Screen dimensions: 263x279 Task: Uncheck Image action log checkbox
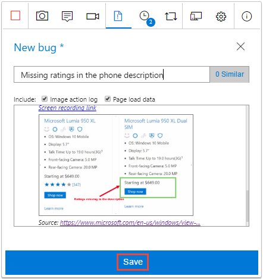coord(45,99)
